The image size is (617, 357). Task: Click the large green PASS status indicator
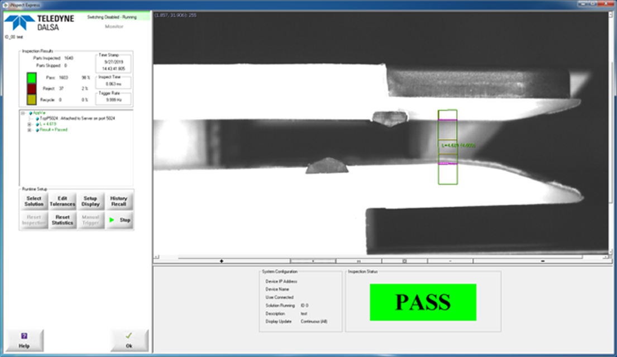[423, 302]
